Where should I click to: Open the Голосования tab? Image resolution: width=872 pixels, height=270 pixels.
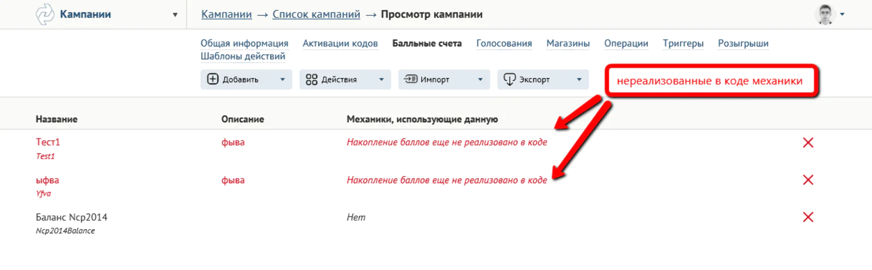[x=504, y=43]
